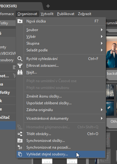The image size is (117, 164).
Task: Open the Publikovat menu
Action: click(x=66, y=14)
